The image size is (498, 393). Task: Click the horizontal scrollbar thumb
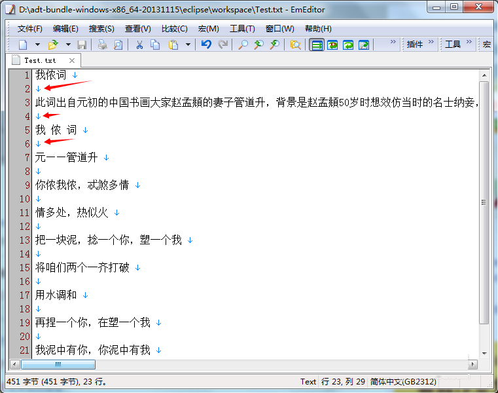coord(58,364)
